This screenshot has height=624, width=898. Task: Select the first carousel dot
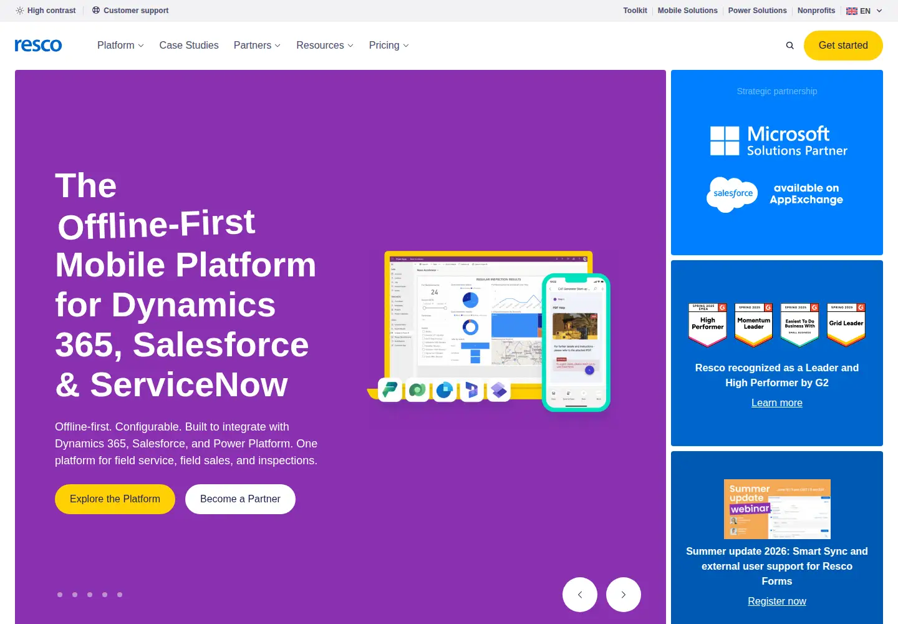[x=60, y=595]
